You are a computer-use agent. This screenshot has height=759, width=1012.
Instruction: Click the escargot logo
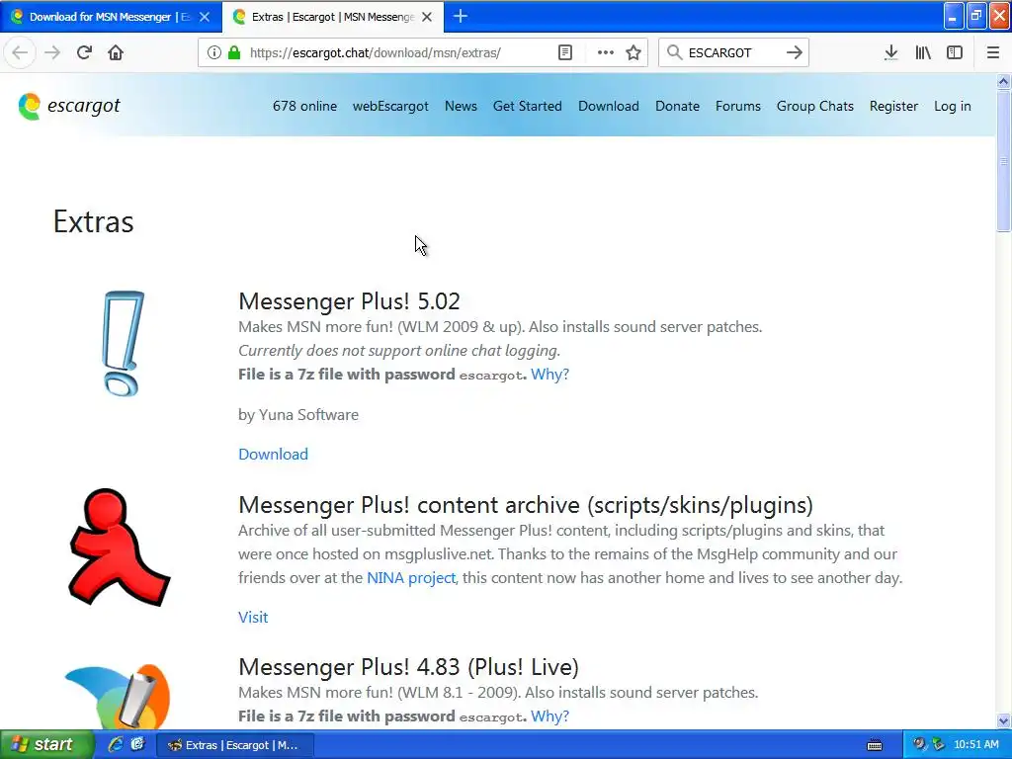click(x=69, y=106)
